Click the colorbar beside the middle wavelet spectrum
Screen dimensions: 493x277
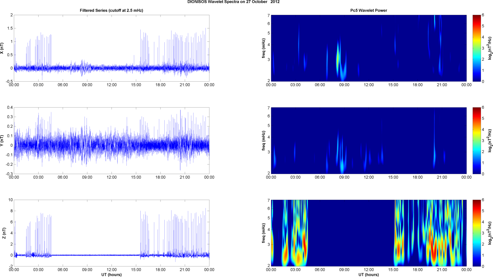tap(476, 140)
